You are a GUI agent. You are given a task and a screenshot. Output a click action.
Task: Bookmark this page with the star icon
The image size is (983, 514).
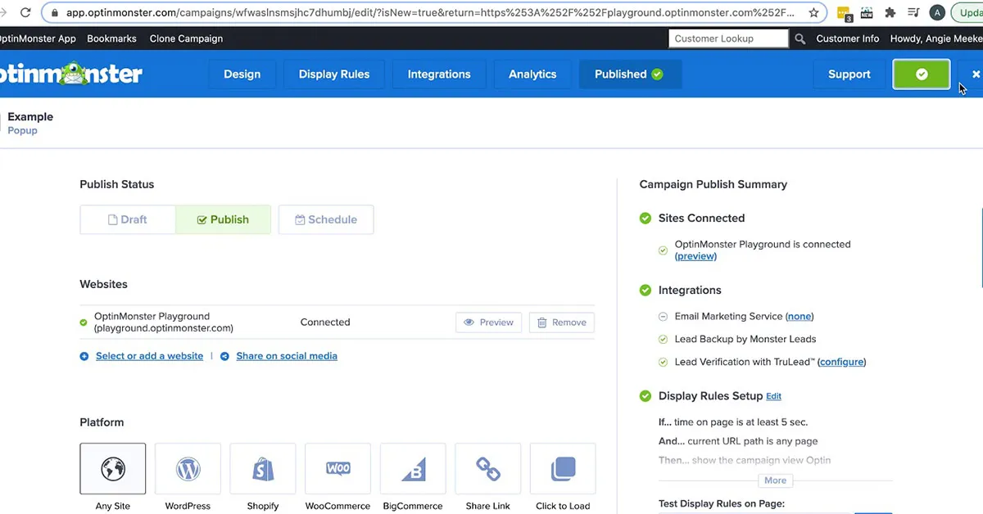(x=813, y=13)
